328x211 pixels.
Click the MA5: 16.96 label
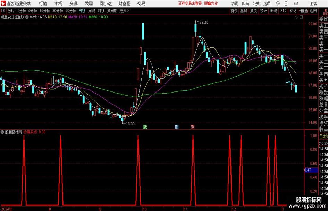pyautogui.click(x=38, y=17)
